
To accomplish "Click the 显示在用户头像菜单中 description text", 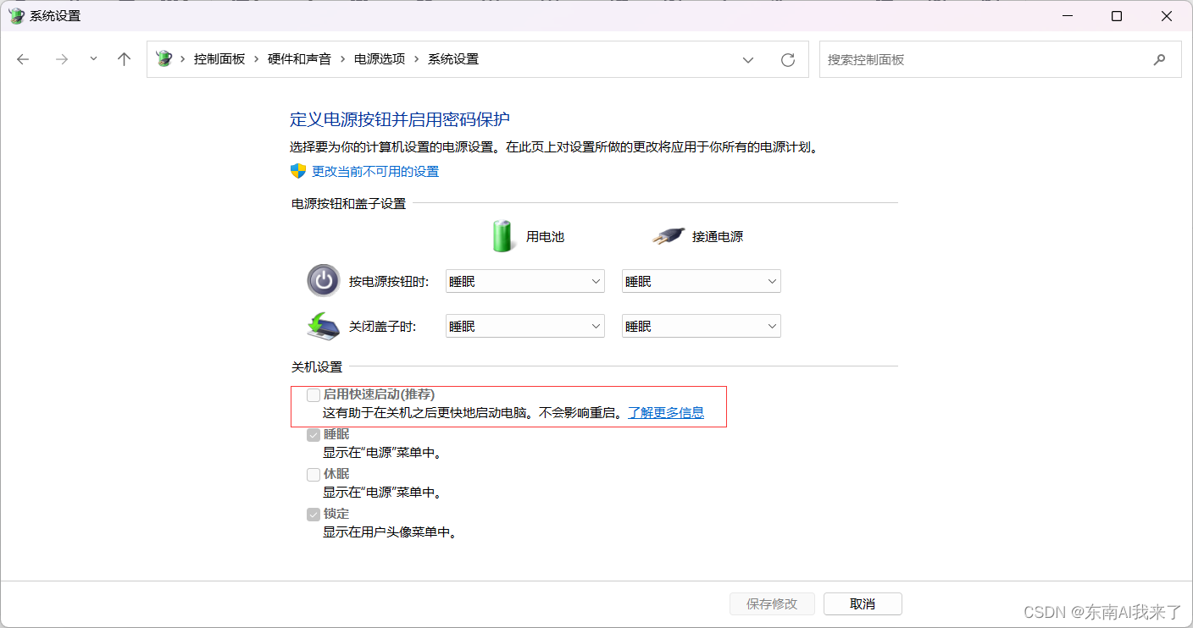I will pos(390,532).
